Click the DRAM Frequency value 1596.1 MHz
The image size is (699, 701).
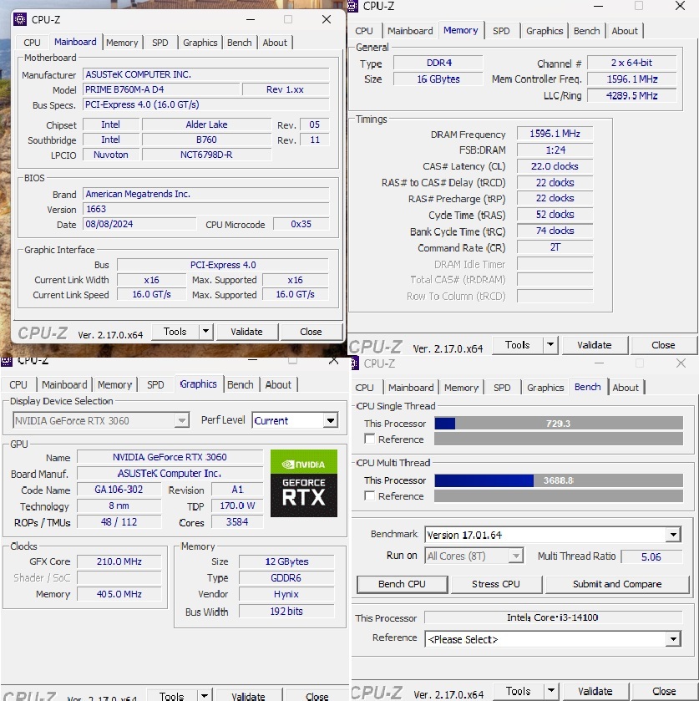click(555, 133)
